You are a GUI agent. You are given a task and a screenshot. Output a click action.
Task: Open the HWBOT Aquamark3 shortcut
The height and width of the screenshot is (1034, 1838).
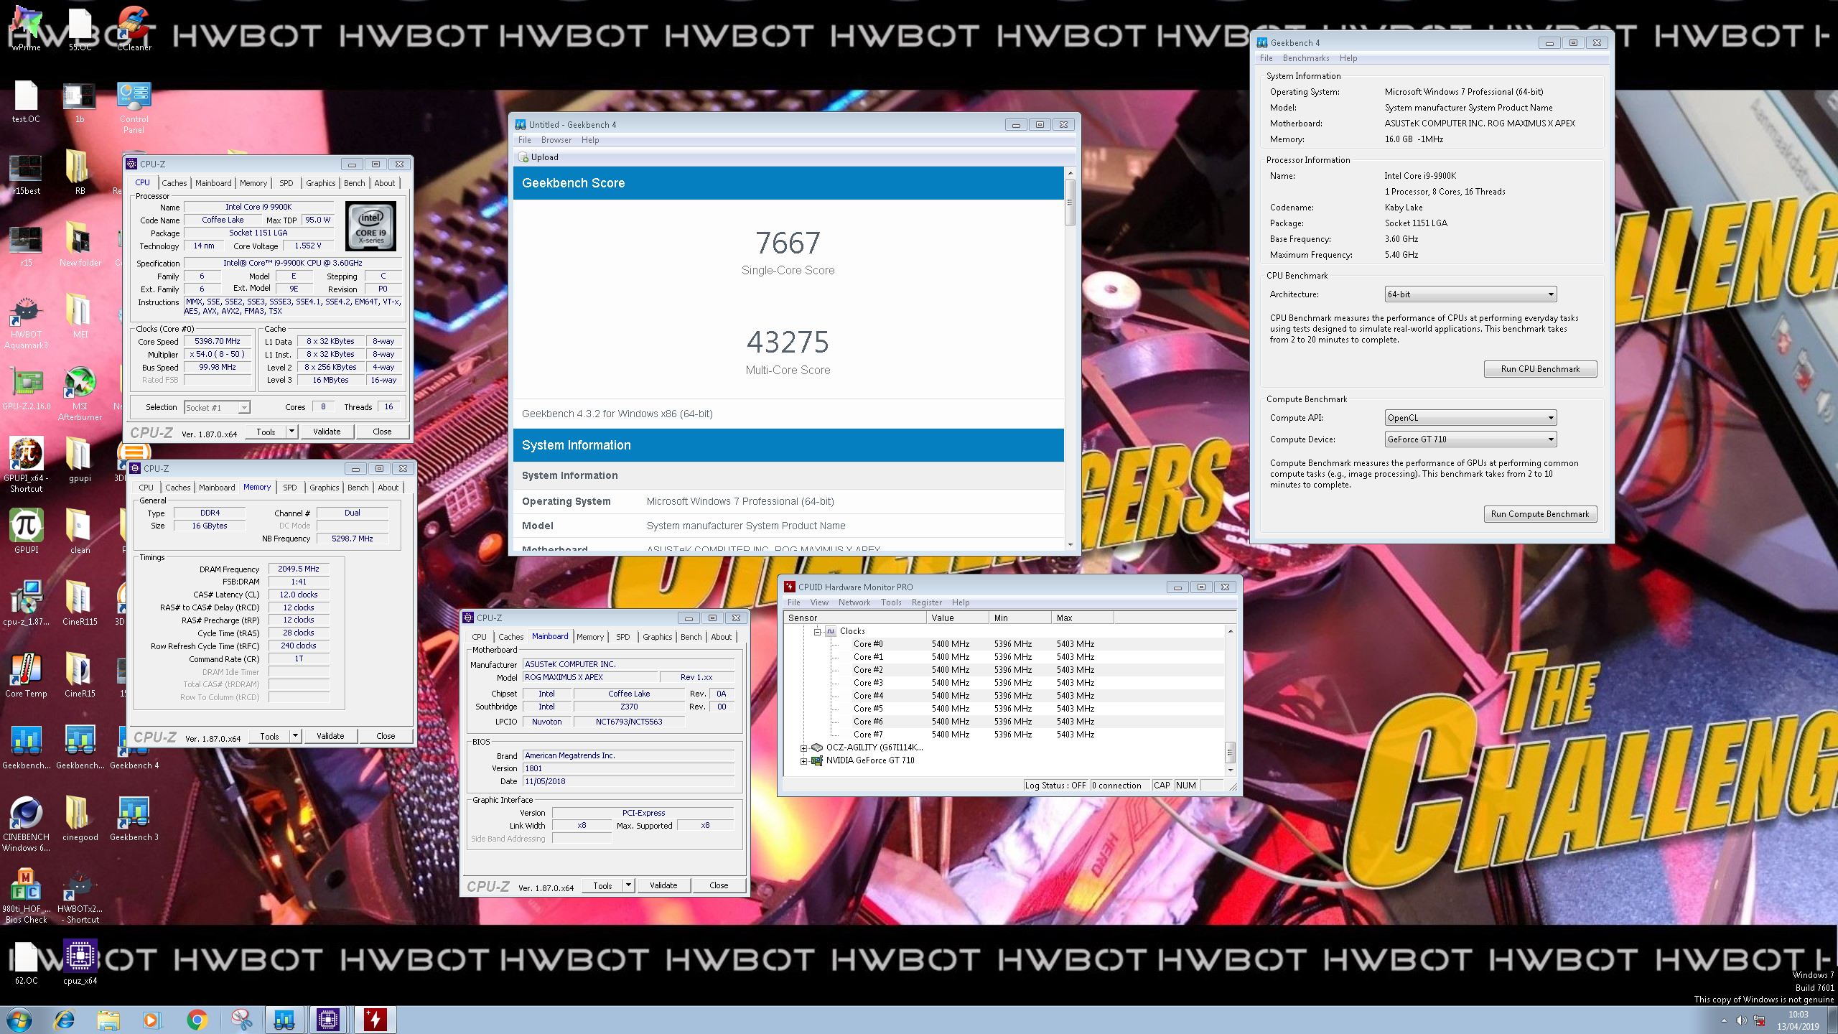pyautogui.click(x=26, y=323)
